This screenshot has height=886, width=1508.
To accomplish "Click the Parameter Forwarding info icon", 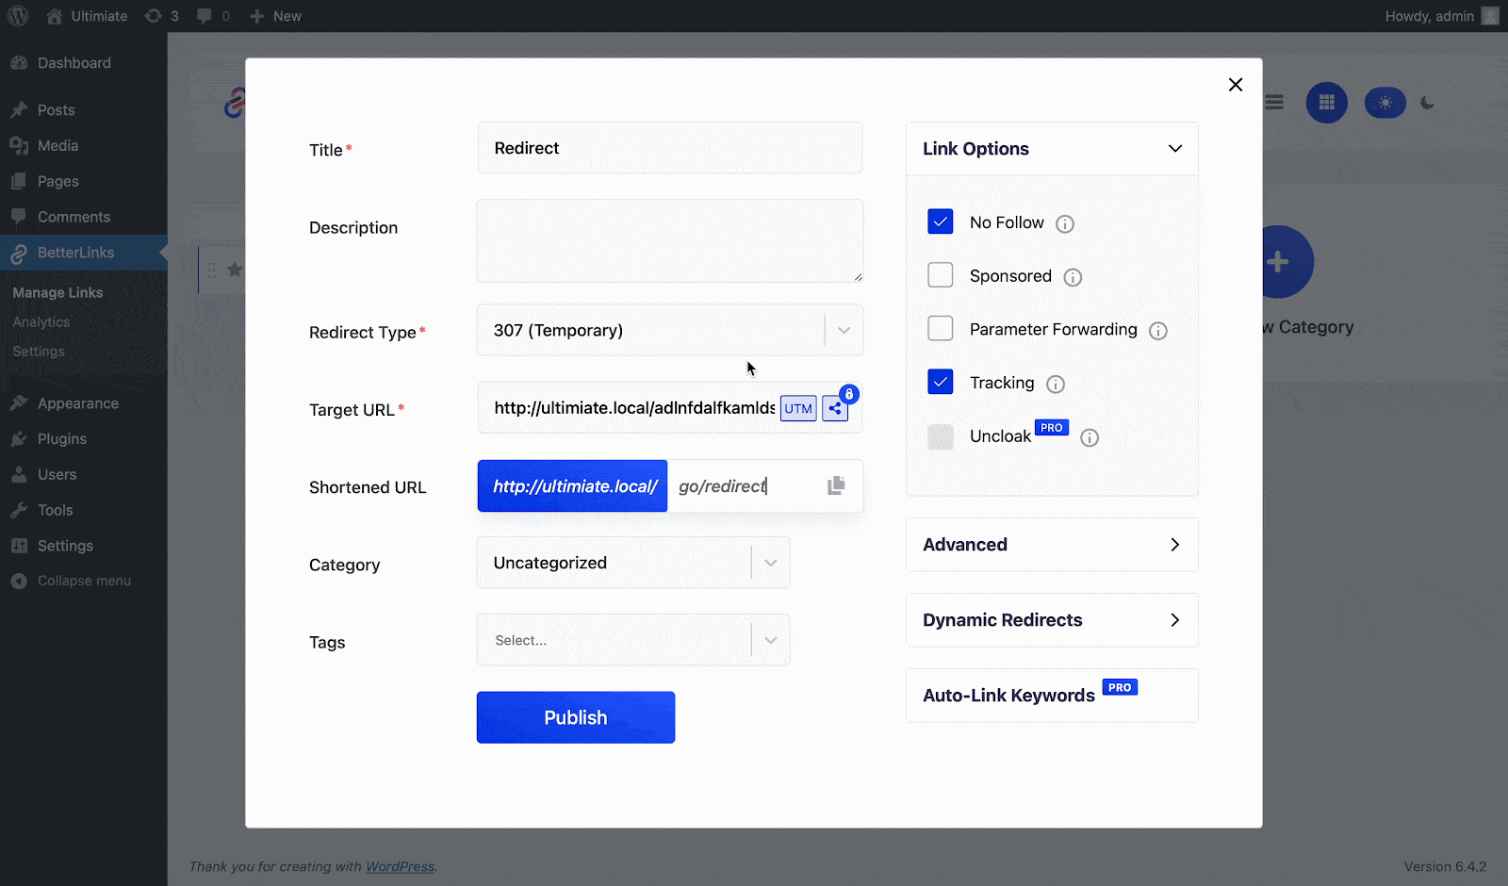I will pyautogui.click(x=1157, y=330).
